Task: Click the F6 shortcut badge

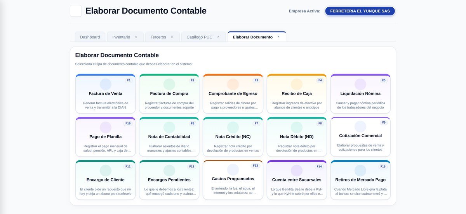Action: tap(192, 123)
